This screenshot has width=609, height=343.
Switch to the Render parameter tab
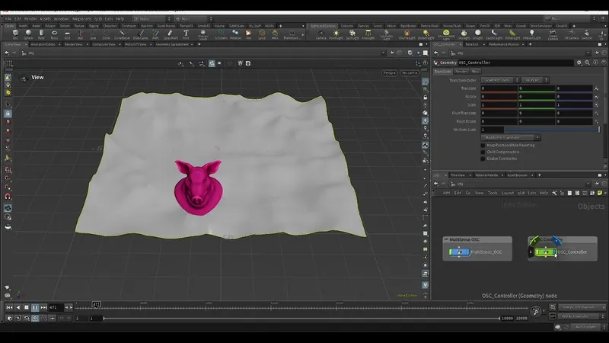(461, 71)
